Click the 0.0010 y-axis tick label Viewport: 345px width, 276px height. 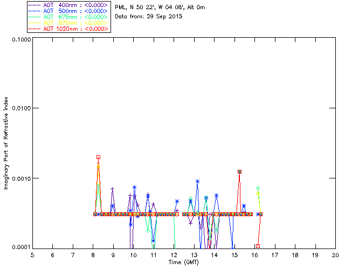(21, 178)
